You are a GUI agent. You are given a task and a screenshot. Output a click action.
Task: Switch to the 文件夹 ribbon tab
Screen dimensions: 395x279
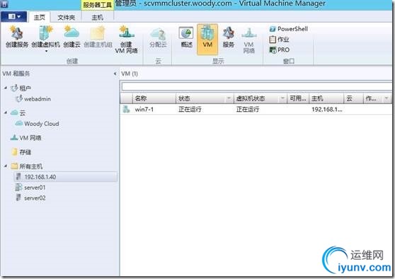67,18
